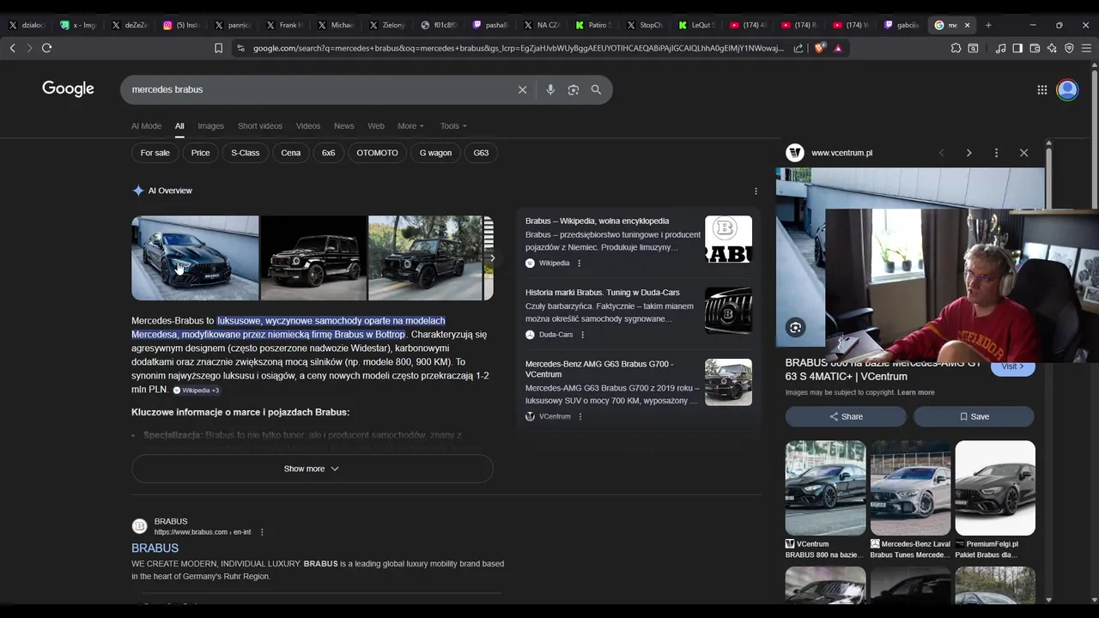
Task: Click the Visit button in image panel
Action: pos(1013,367)
